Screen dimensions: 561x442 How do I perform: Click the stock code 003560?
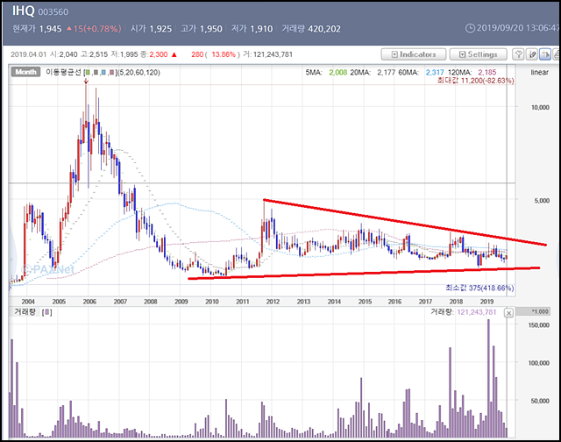[x=53, y=11]
